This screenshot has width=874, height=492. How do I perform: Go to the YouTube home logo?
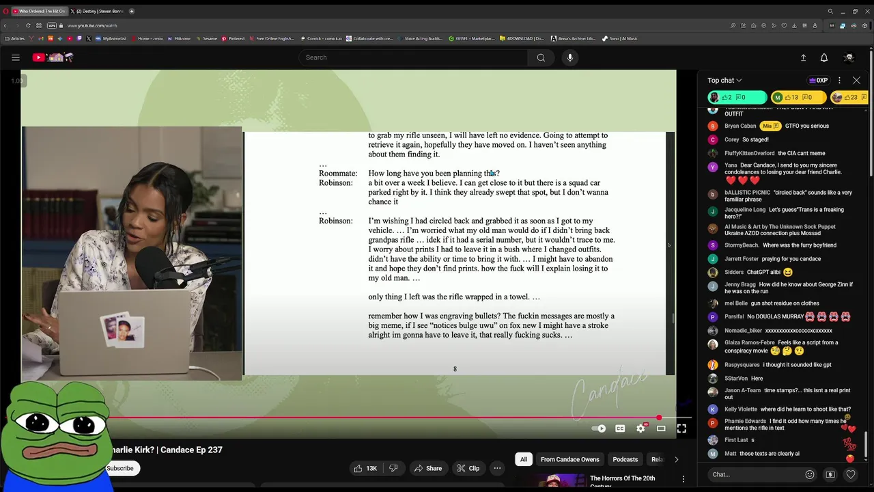point(53,57)
